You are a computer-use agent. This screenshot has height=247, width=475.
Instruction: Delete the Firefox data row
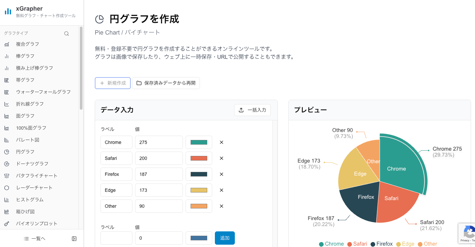pyautogui.click(x=221, y=174)
